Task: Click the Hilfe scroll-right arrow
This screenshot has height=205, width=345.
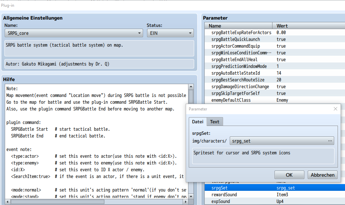Action: [186, 202]
